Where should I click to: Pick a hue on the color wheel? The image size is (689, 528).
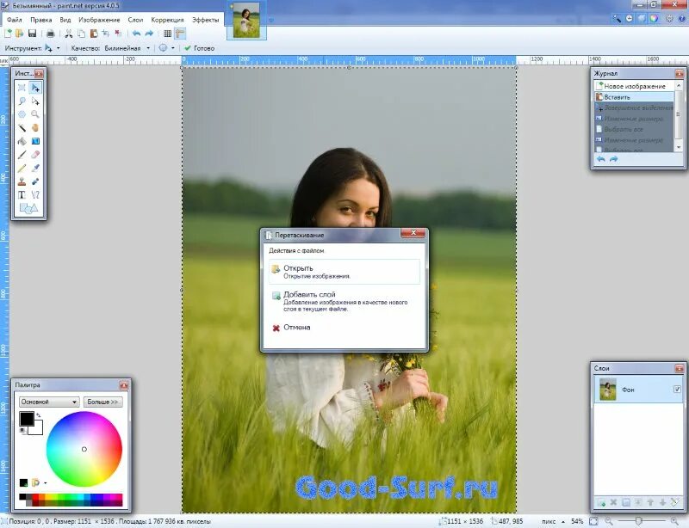pyautogui.click(x=84, y=449)
